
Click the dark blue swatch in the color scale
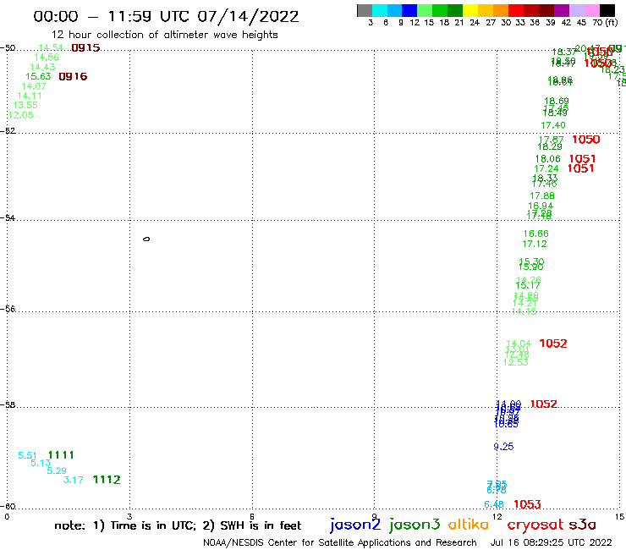click(410, 11)
